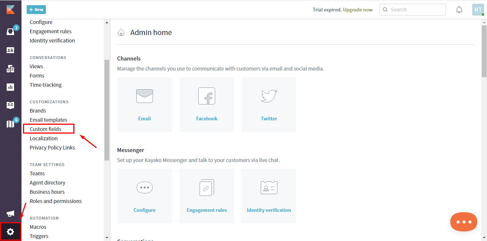Screen dimensions: 487x241
Task: Open the Facebook channel link
Action: (x=207, y=118)
